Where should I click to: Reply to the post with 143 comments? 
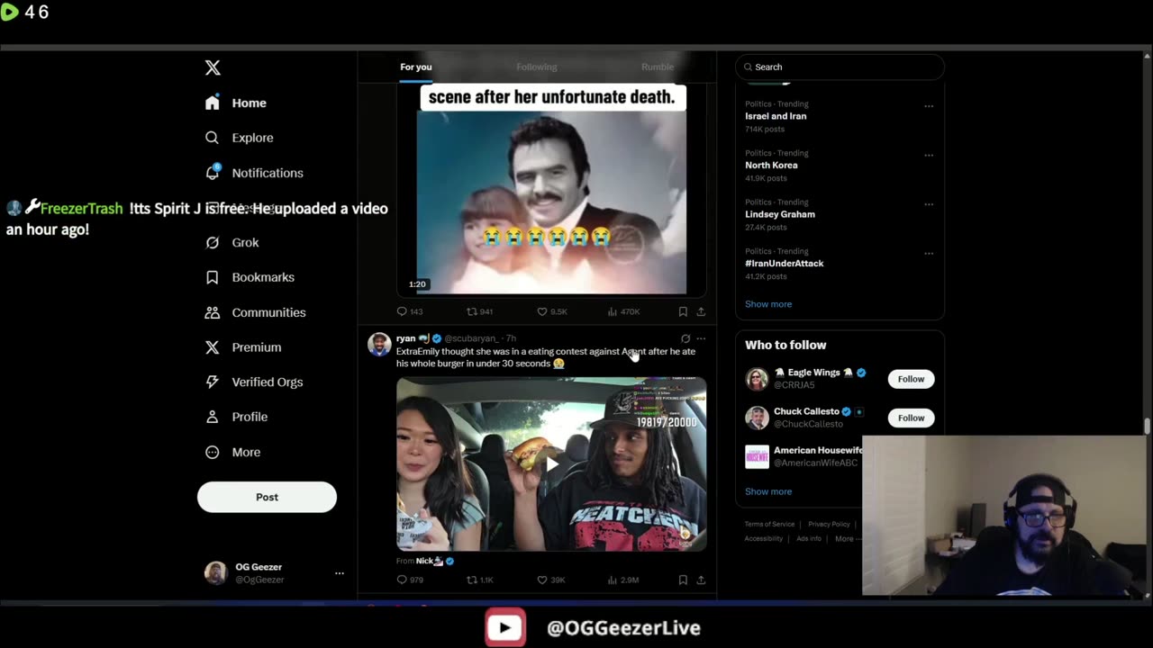[x=410, y=311]
